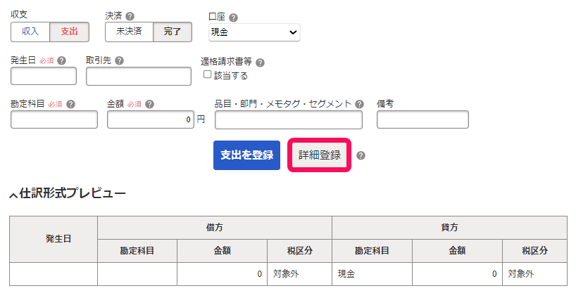
Task: Open help icon next to 勘定科目
Action: pyautogui.click(x=70, y=105)
